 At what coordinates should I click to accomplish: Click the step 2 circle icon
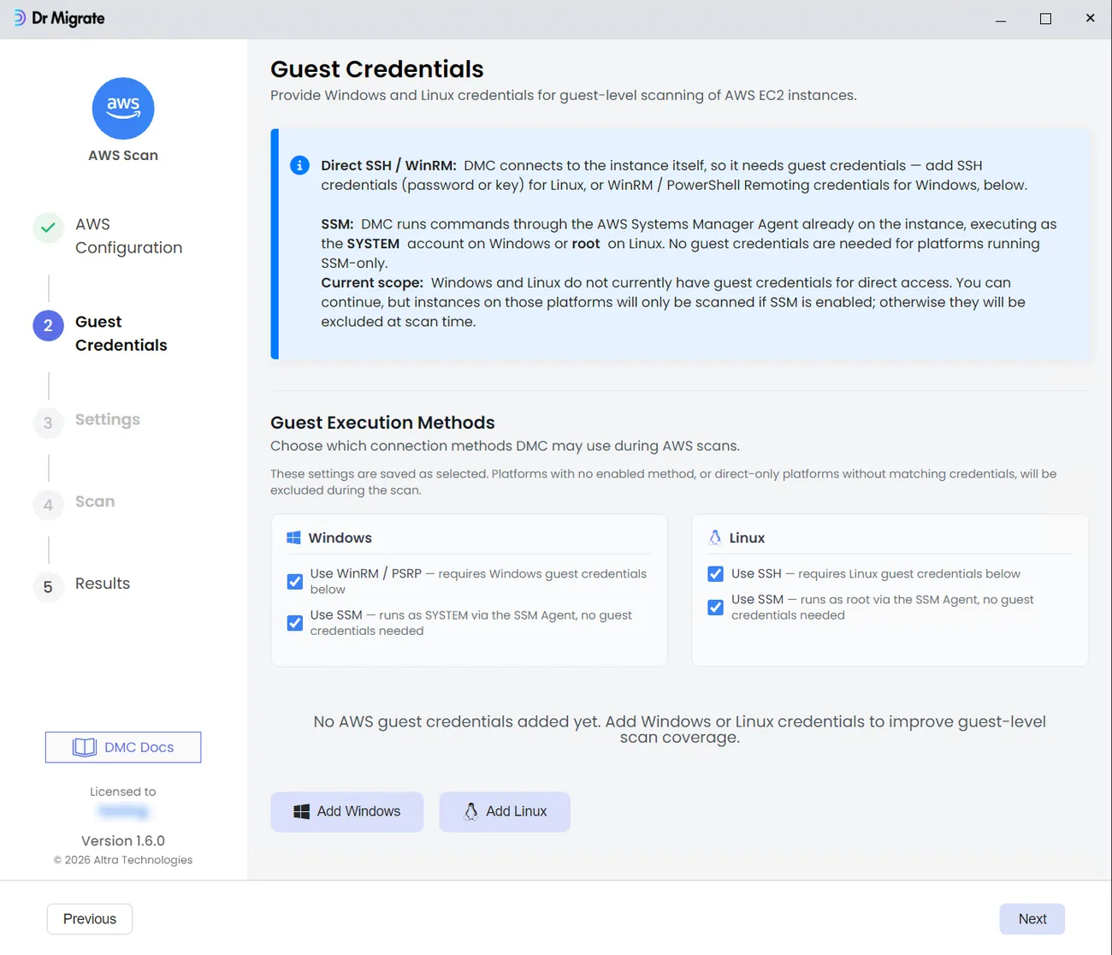(48, 325)
